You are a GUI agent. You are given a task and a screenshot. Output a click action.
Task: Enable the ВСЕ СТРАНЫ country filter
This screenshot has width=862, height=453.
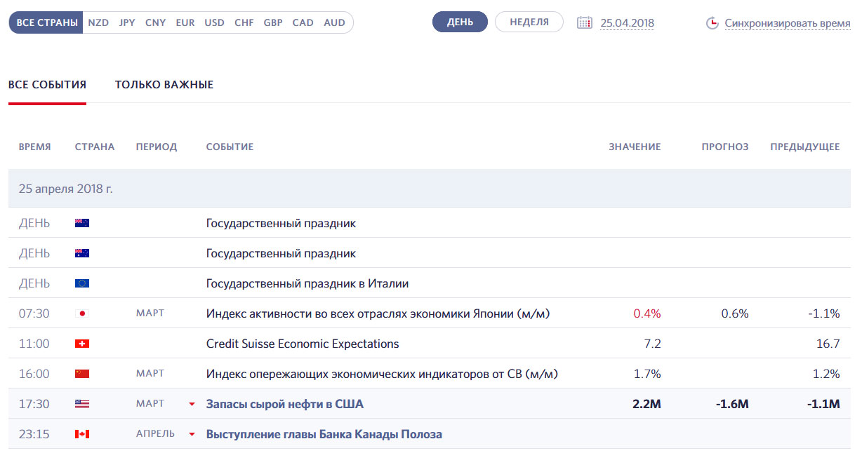[x=46, y=22]
